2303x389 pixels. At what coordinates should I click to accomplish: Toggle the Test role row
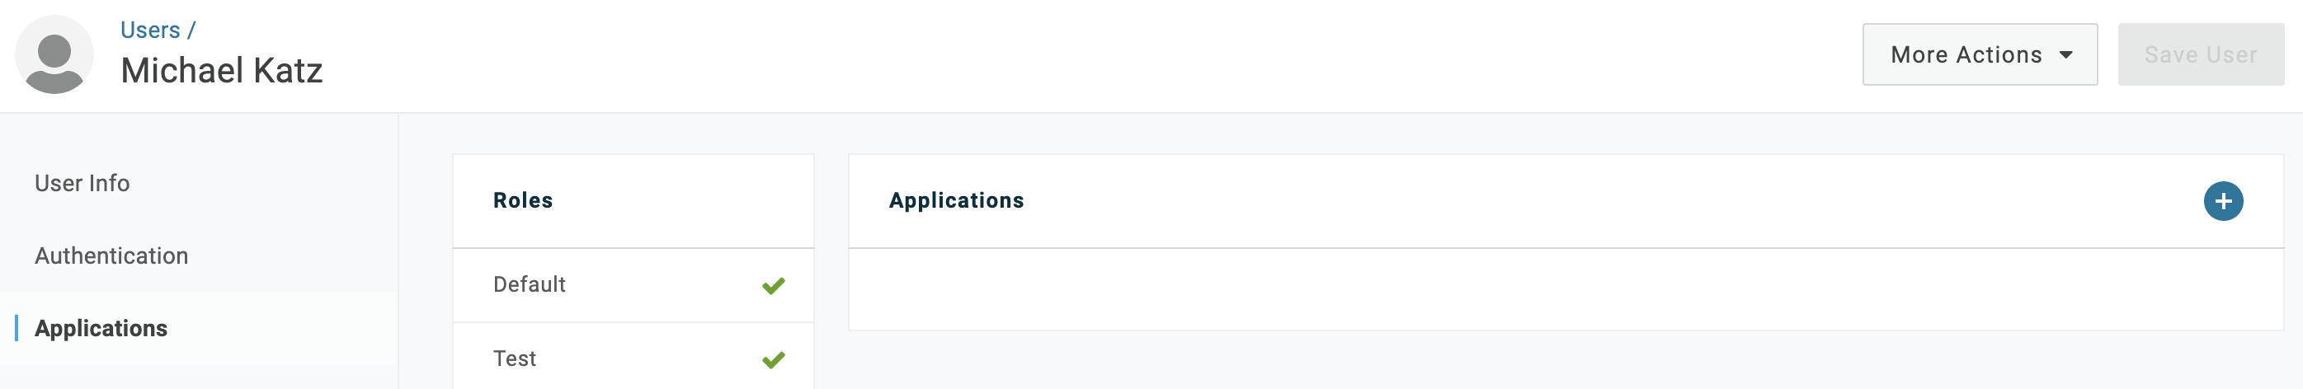(633, 358)
